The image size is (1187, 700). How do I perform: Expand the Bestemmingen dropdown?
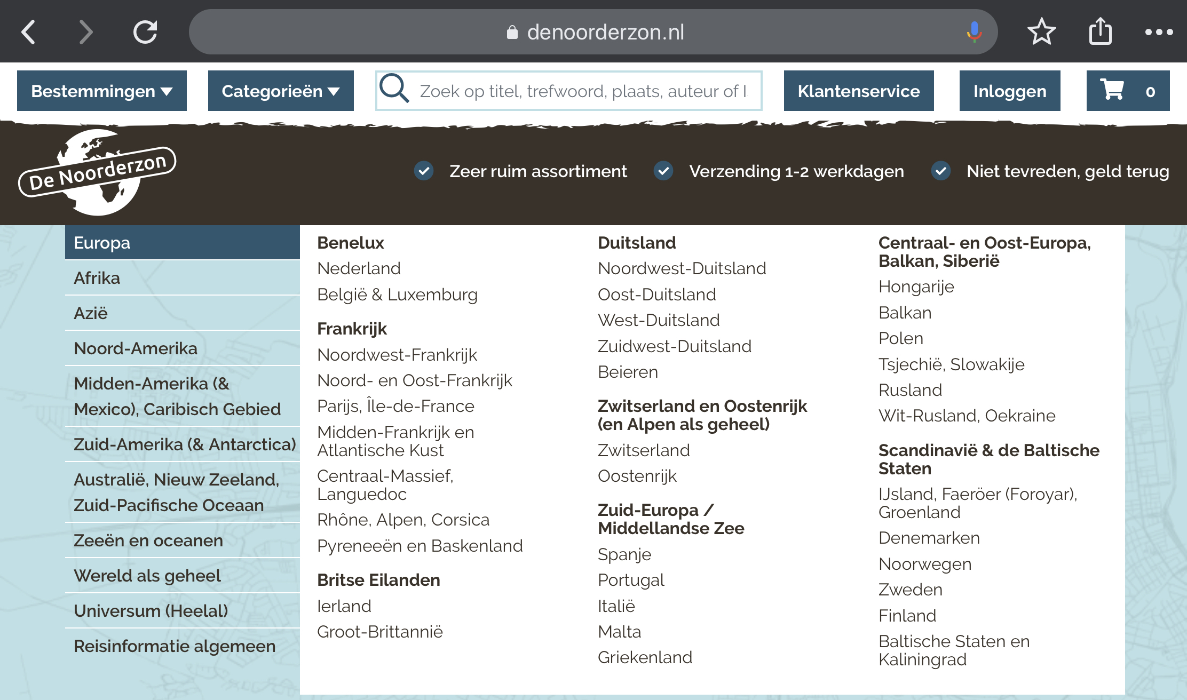[101, 91]
